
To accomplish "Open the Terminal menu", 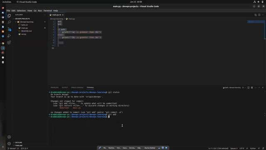I will [x=47, y=10].
